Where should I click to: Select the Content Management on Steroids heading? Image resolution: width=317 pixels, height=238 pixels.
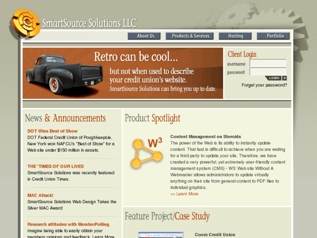(206, 137)
